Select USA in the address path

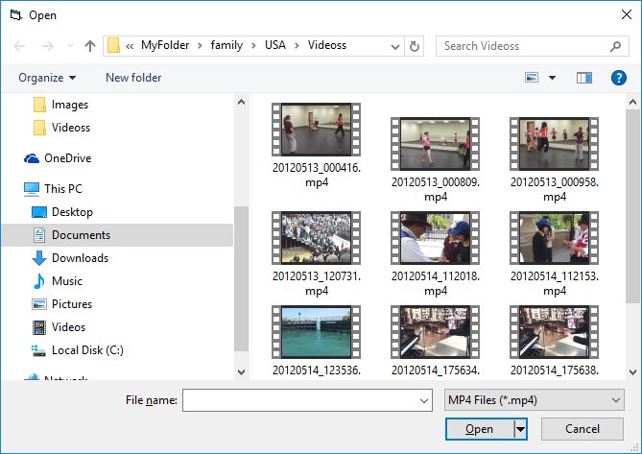tap(275, 45)
